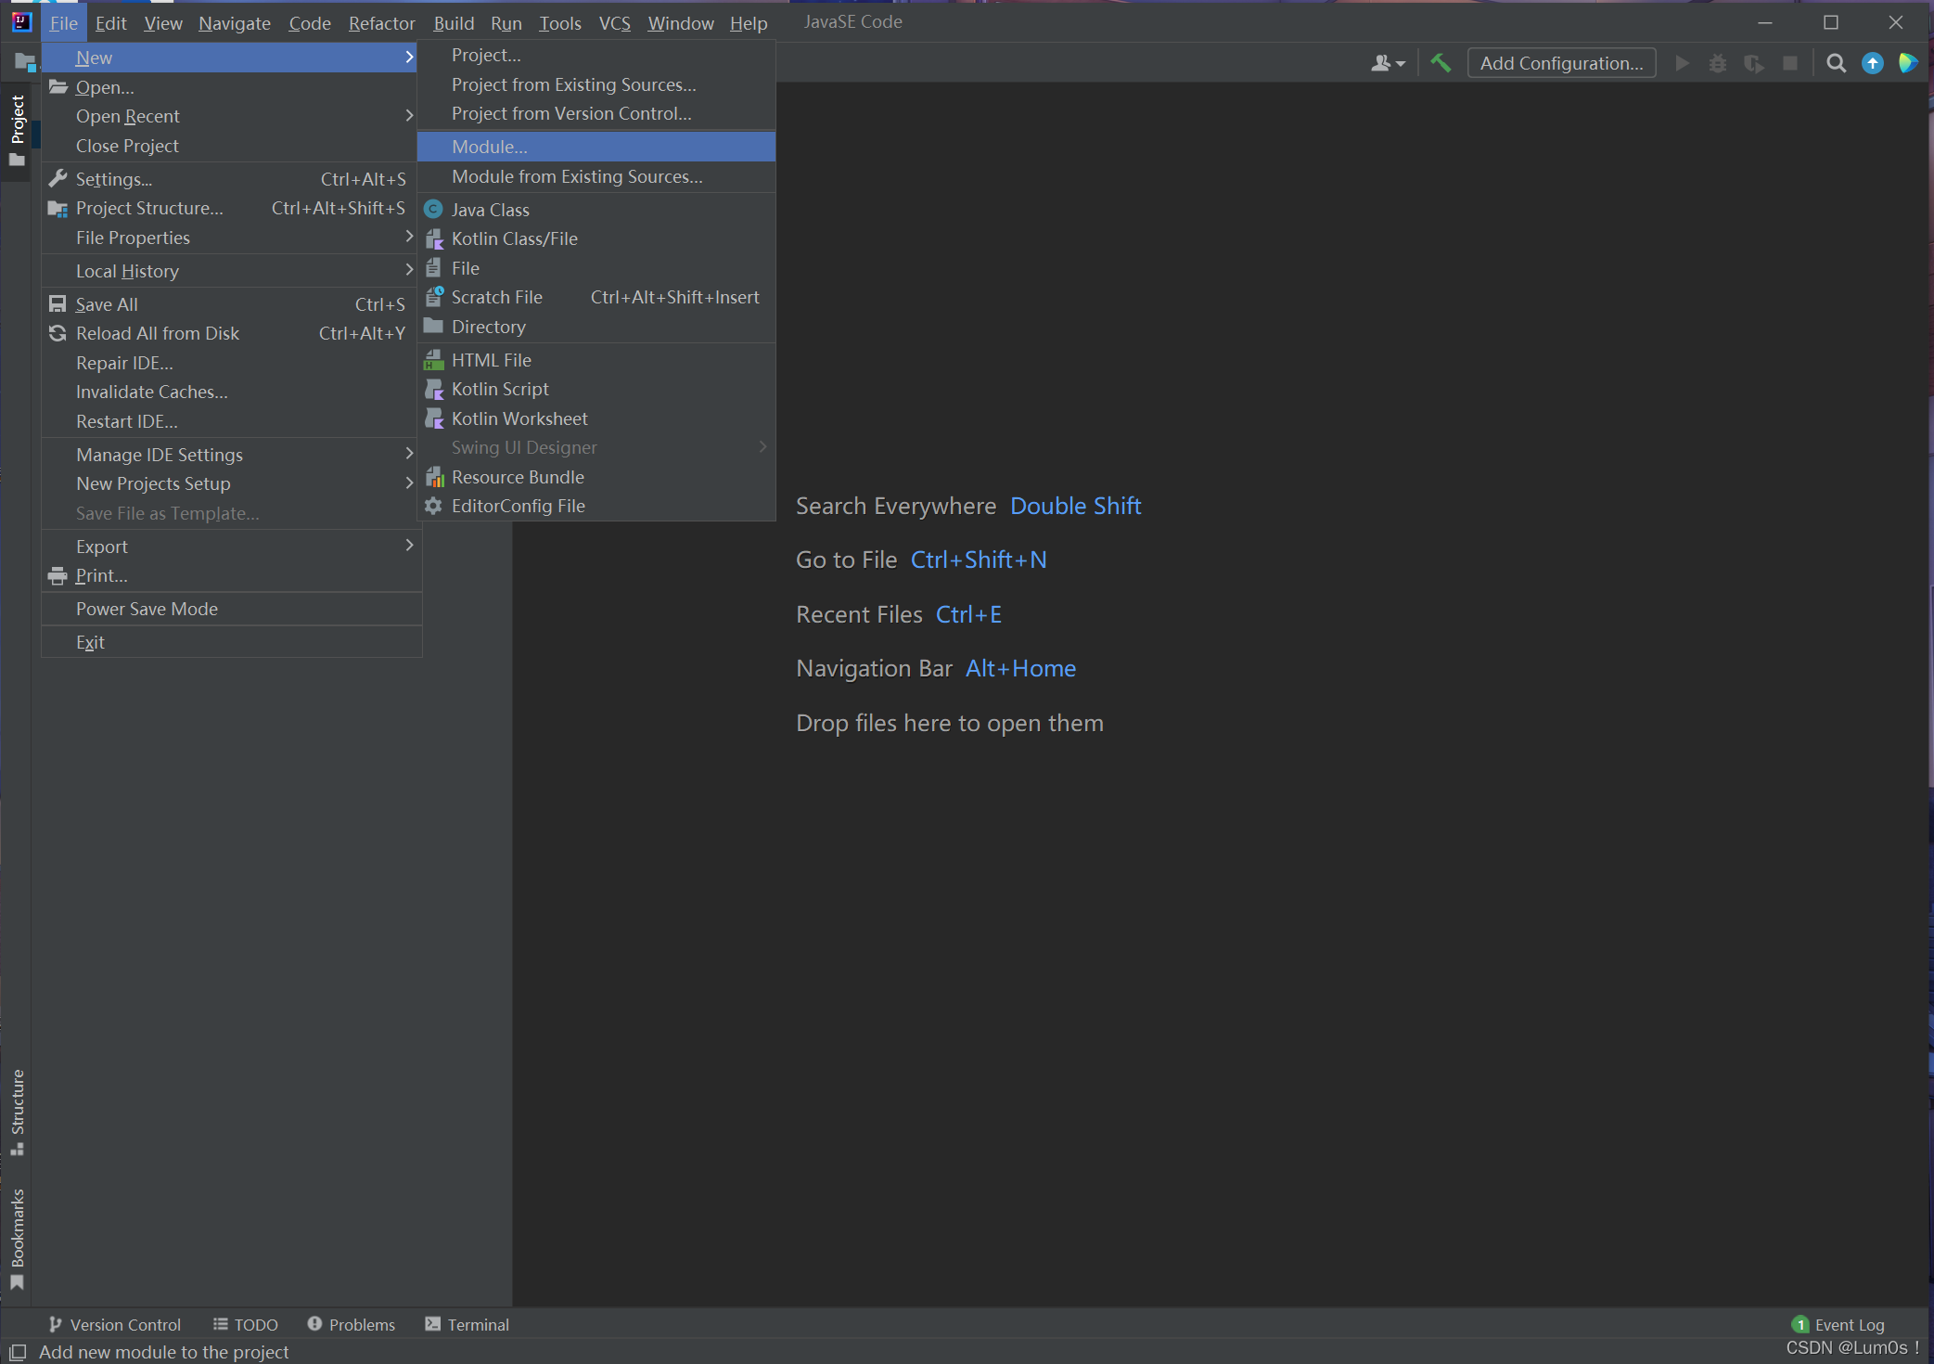Expand the Export submenu
The height and width of the screenshot is (1364, 1934).
coord(230,547)
